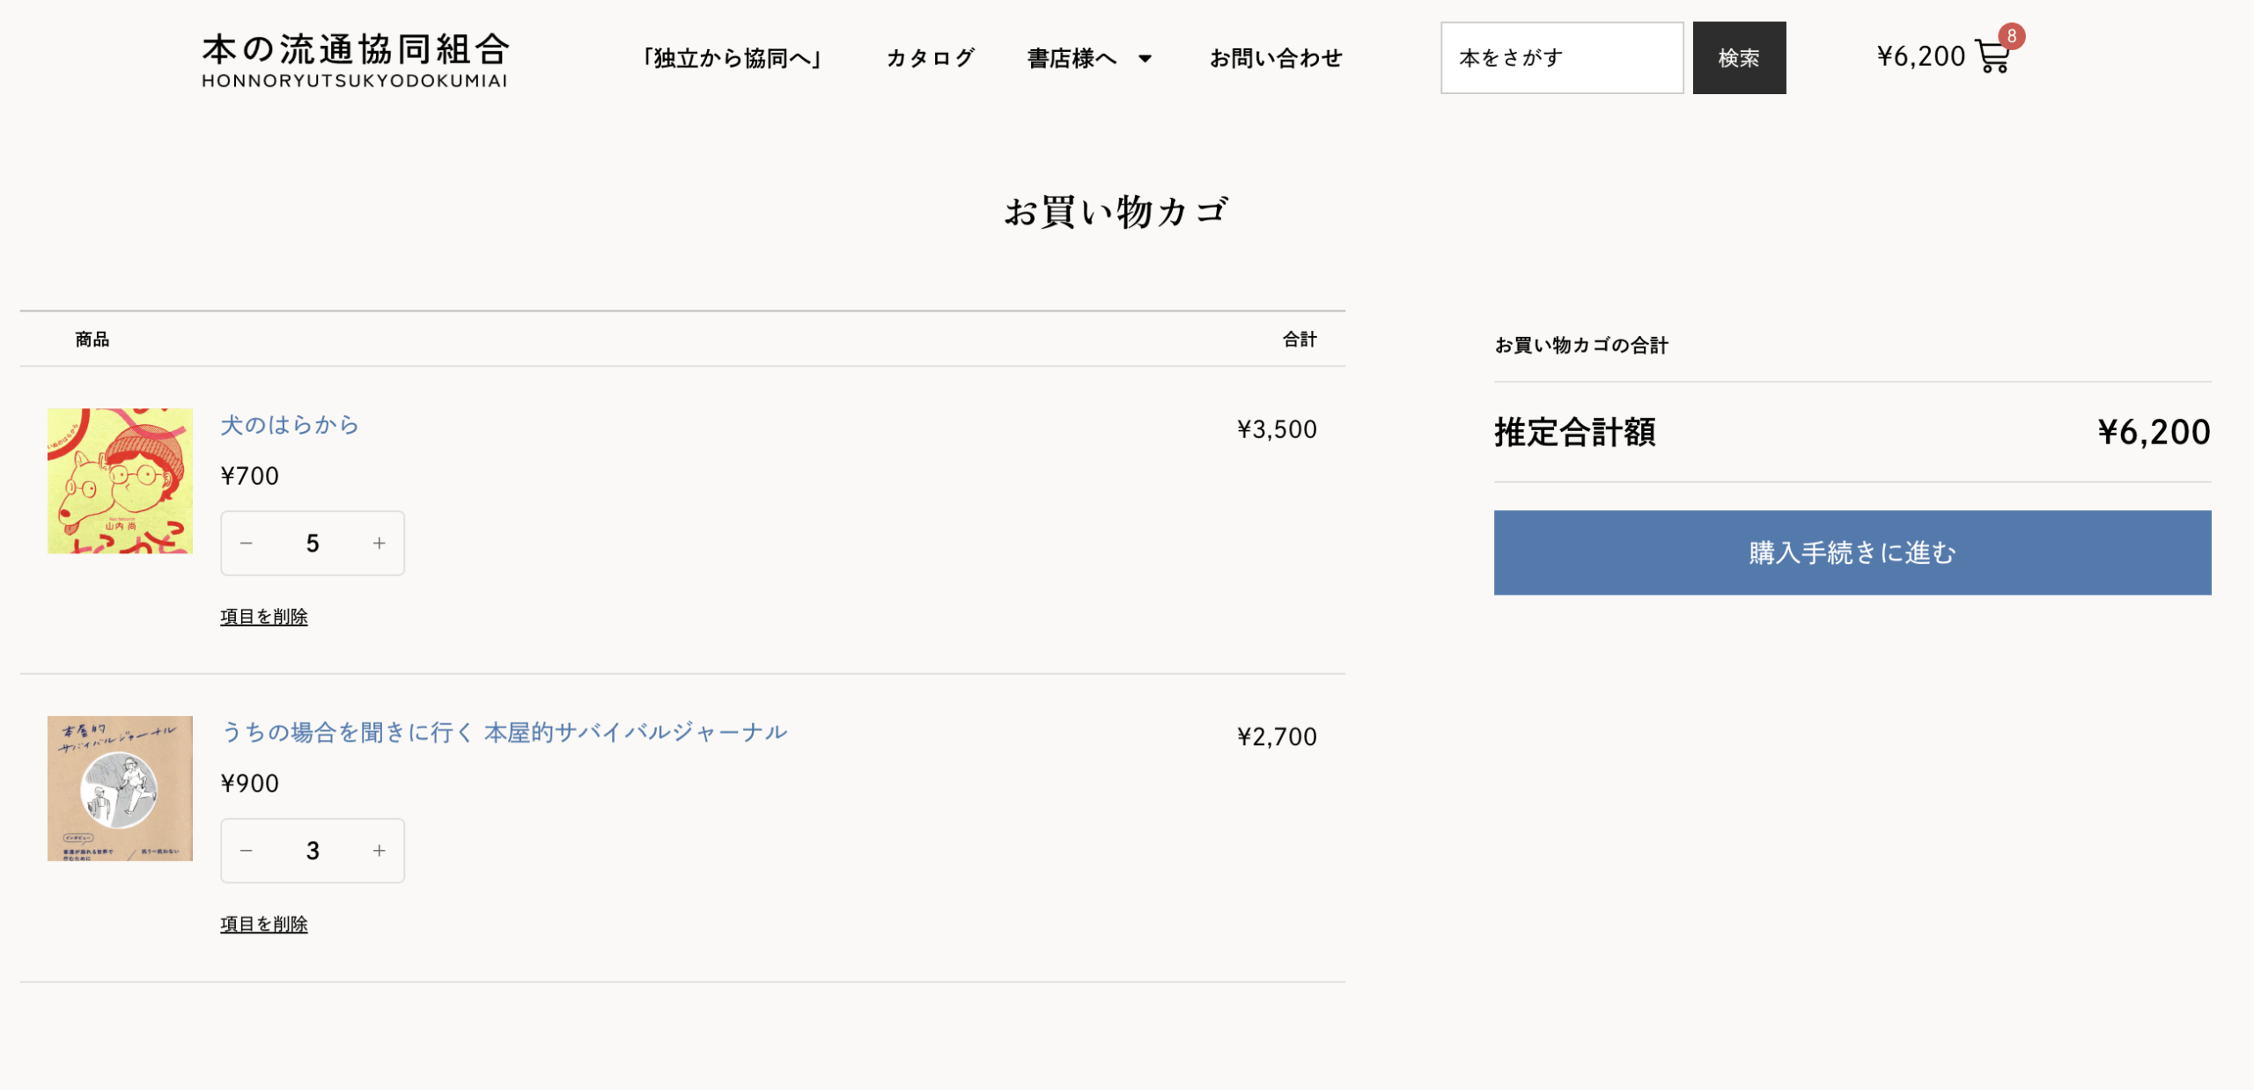Open the お問い合わせ contact page
Image resolution: width=2254 pixels, height=1090 pixels.
point(1275,58)
